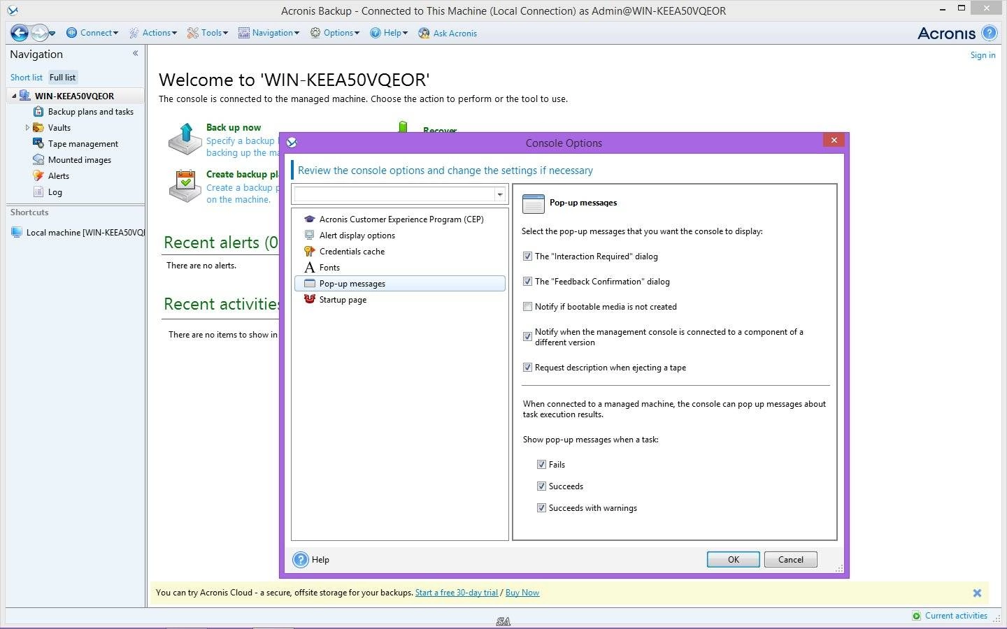
Task: Open the Tools menu
Action: pos(208,33)
